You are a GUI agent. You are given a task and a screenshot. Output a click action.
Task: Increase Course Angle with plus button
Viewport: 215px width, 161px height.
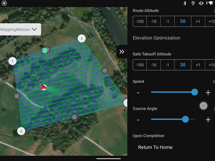click(x=208, y=120)
